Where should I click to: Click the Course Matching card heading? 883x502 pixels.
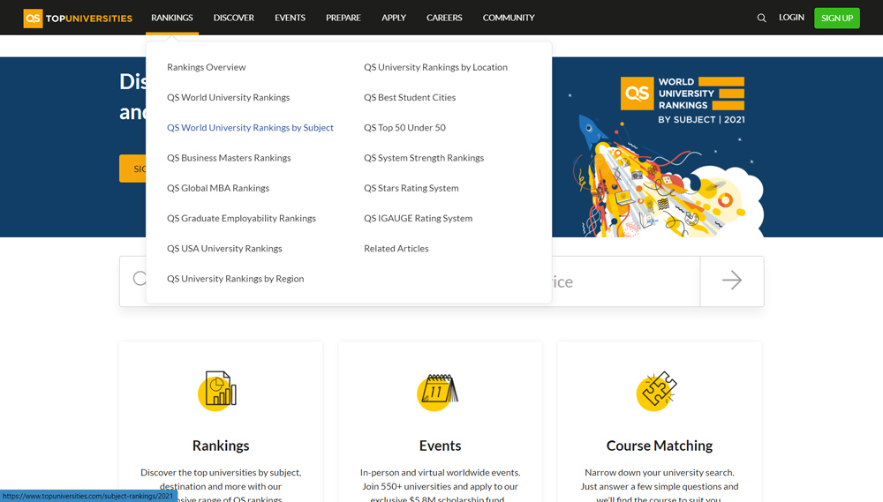[x=660, y=446]
